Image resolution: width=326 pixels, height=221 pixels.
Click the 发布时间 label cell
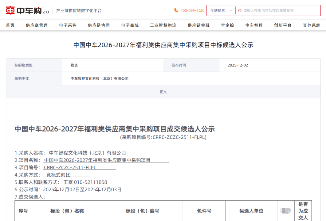[x=191, y=65]
